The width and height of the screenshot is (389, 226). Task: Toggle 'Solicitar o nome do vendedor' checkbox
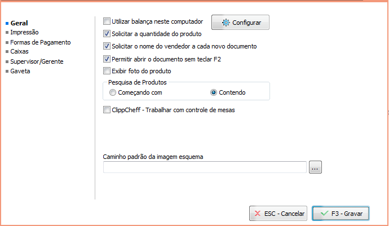coord(107,46)
